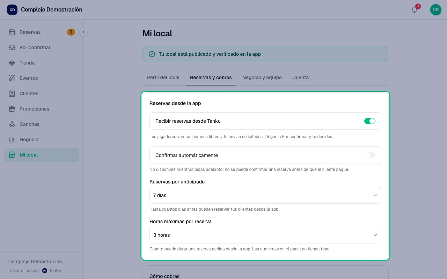This screenshot has width=447, height=279.
Task: Click the CD complex logo badge
Action: [x=12, y=10]
